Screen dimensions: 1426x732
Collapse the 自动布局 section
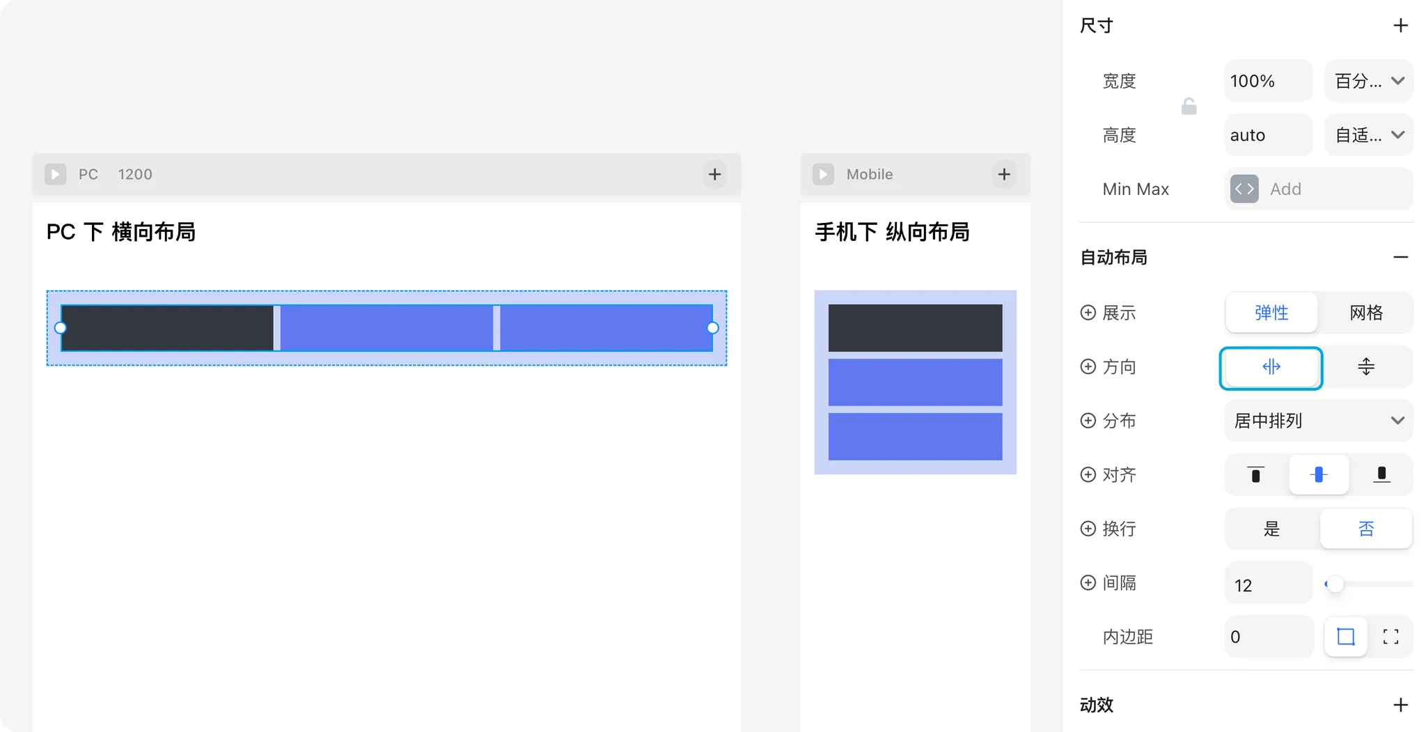pos(1400,257)
